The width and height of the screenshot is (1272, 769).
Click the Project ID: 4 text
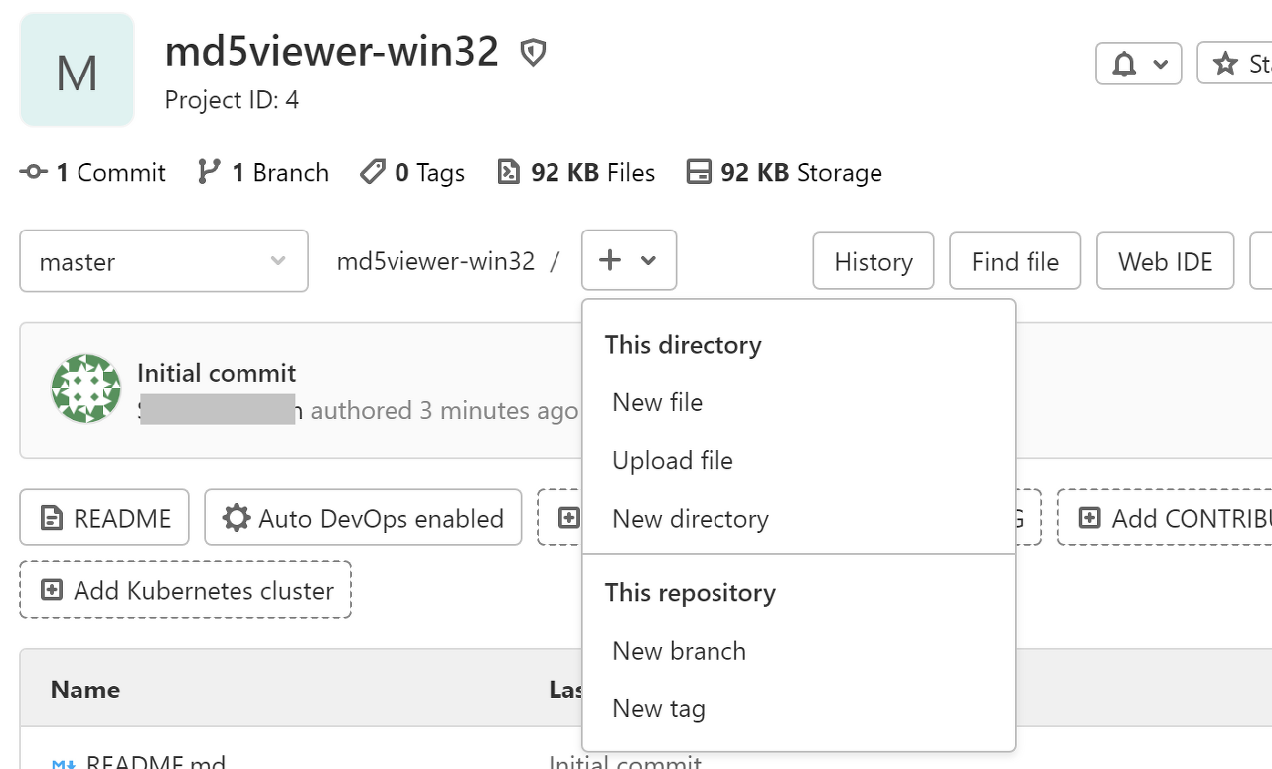pyautogui.click(x=232, y=100)
